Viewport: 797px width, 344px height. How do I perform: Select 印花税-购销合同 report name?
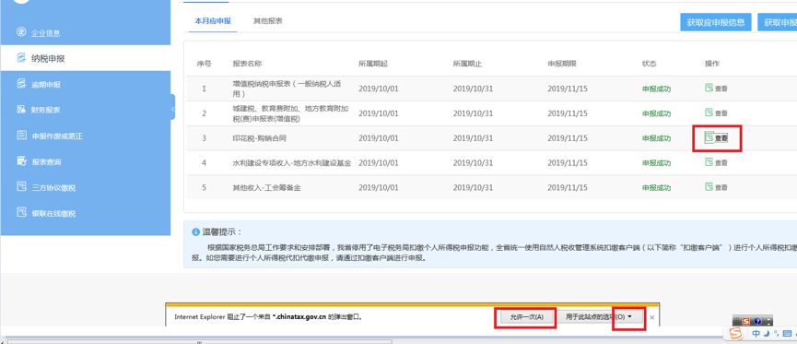[261, 138]
